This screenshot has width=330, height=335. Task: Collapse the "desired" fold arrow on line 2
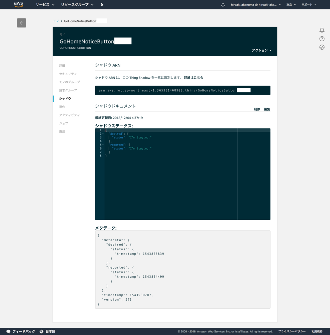pos(103,134)
